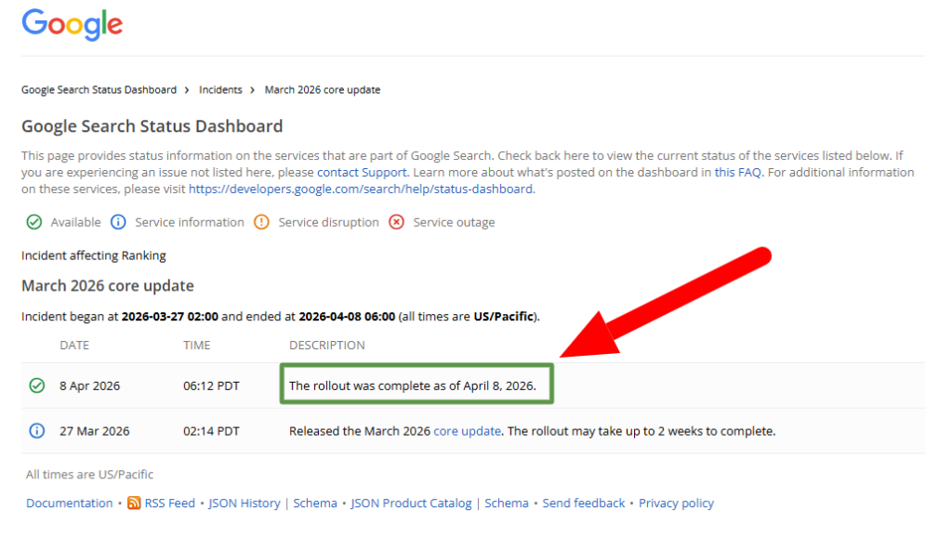Image resolution: width=952 pixels, height=536 pixels.
Task: Click red Service outage icon in legend
Action: coord(397,222)
